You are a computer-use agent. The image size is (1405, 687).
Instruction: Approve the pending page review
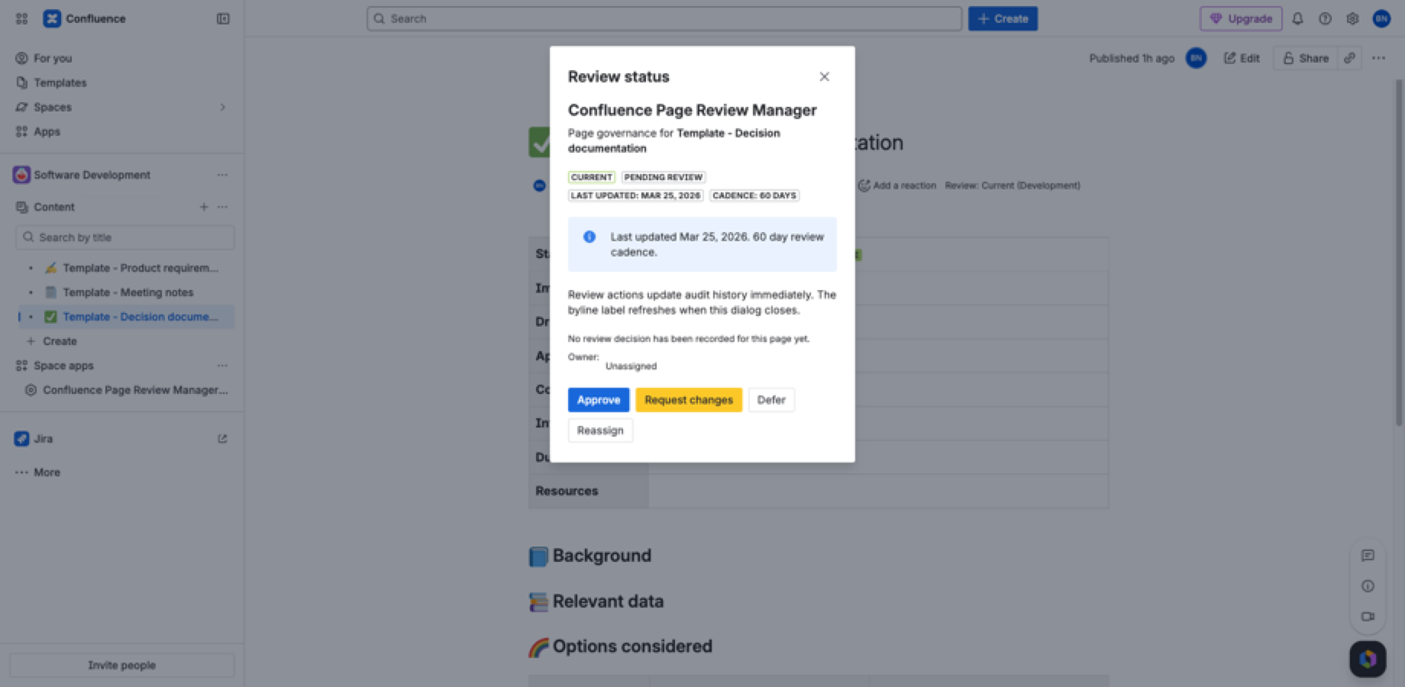[598, 399]
